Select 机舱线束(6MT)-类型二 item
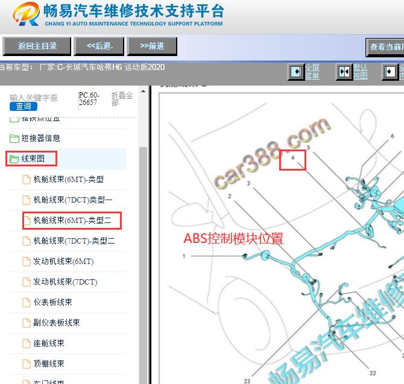404x384 pixels. 72,220
